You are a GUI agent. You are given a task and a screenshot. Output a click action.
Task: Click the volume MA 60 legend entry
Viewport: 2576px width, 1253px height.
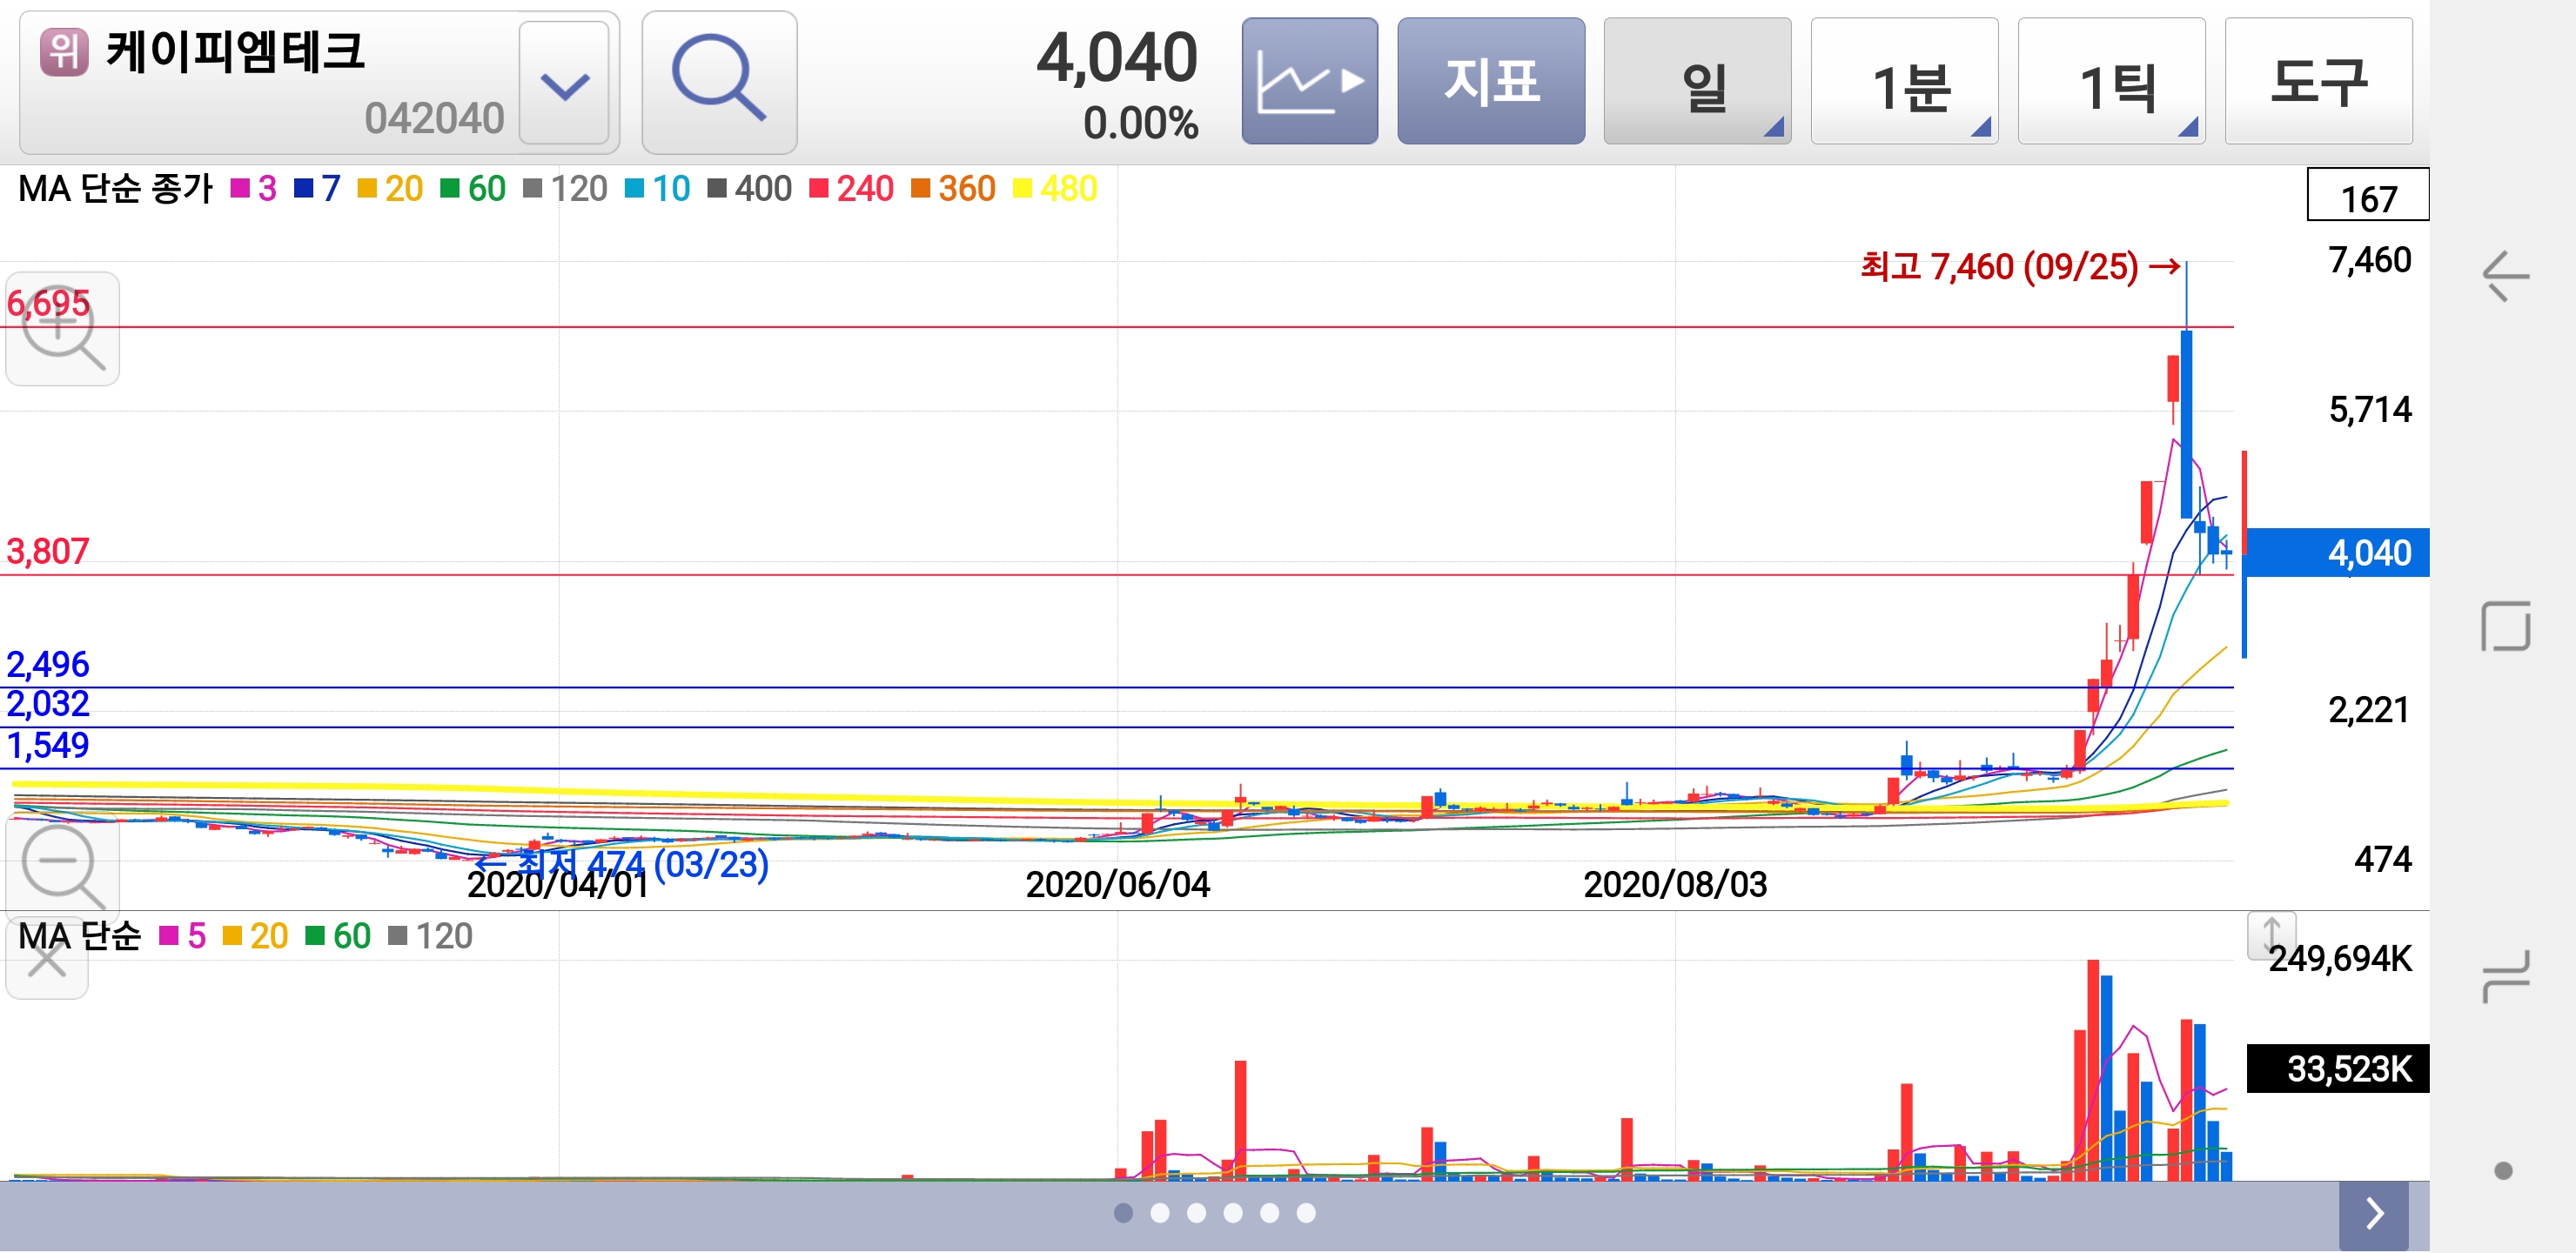(x=339, y=936)
